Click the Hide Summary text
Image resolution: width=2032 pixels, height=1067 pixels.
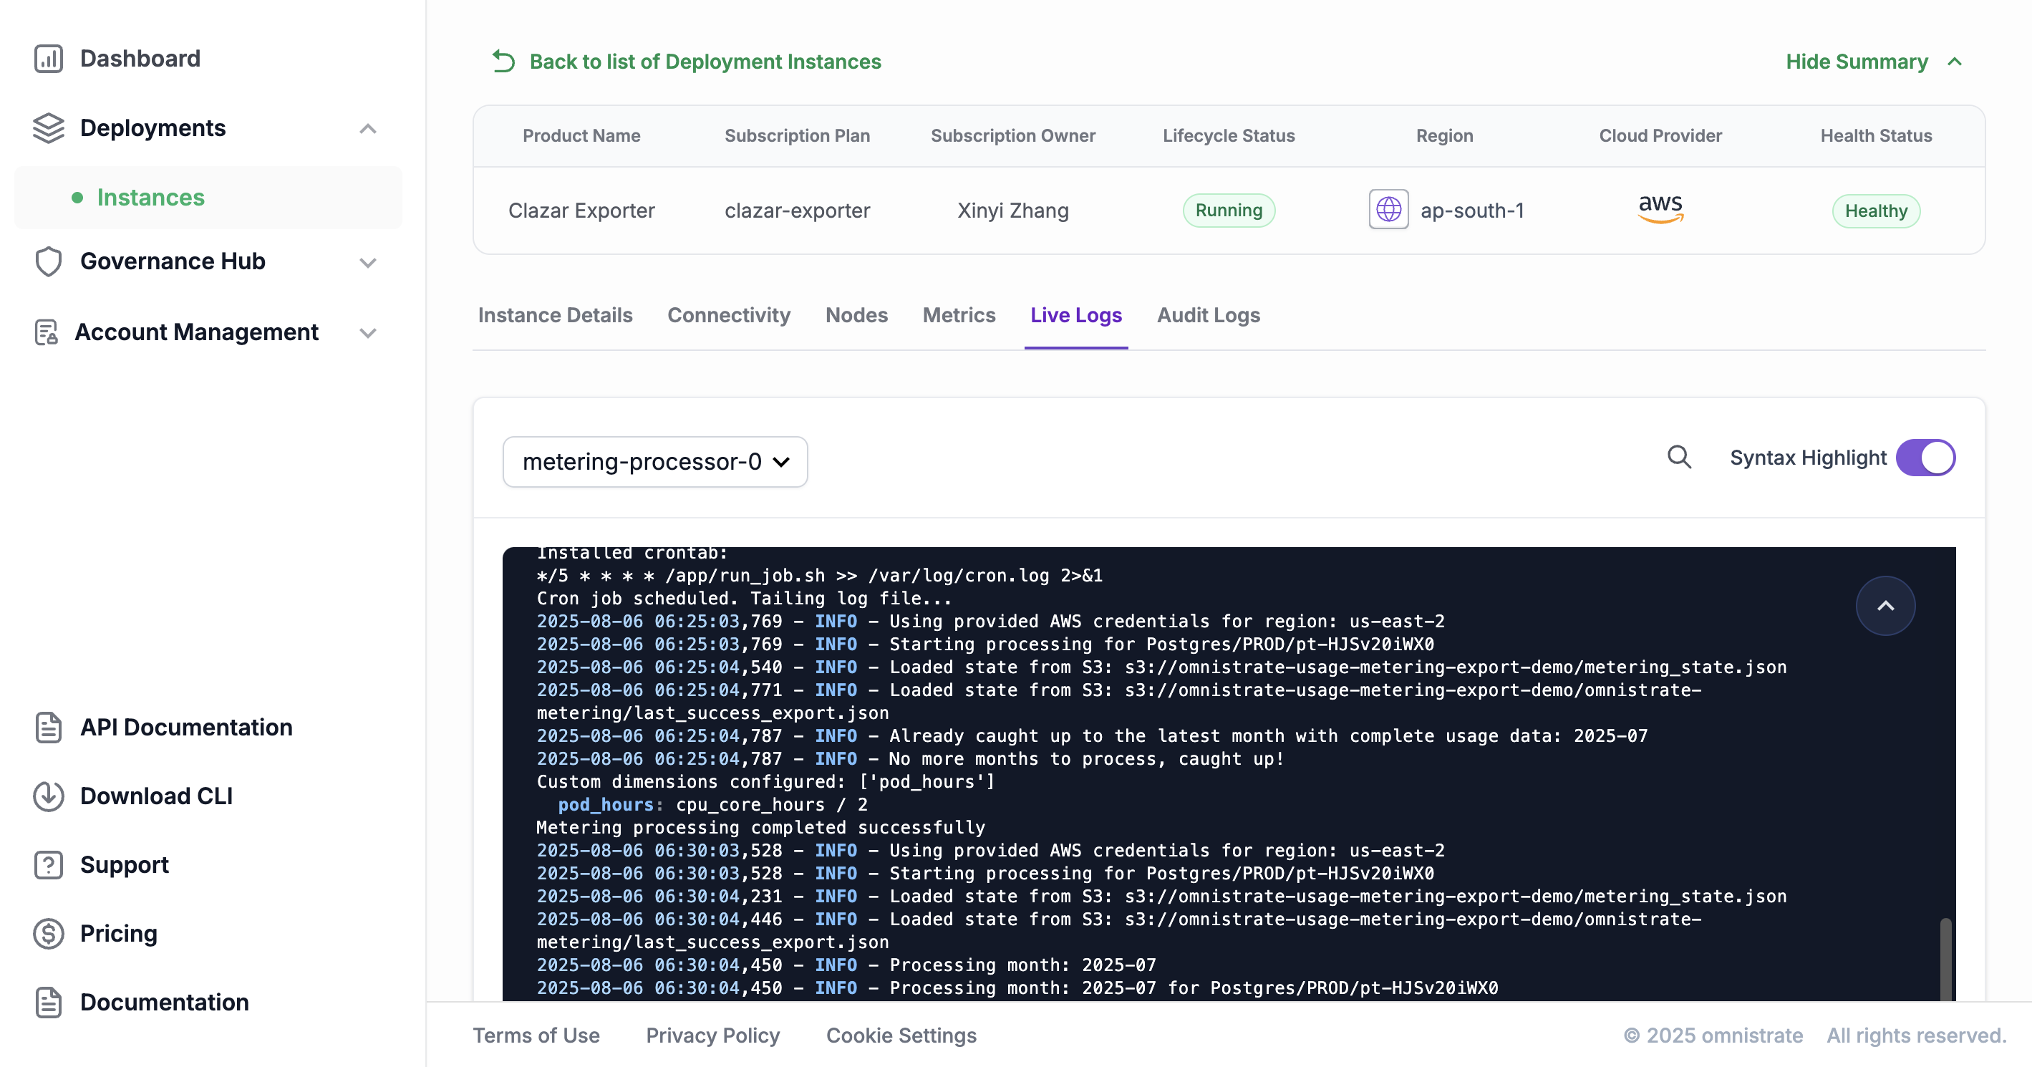[x=1857, y=62]
